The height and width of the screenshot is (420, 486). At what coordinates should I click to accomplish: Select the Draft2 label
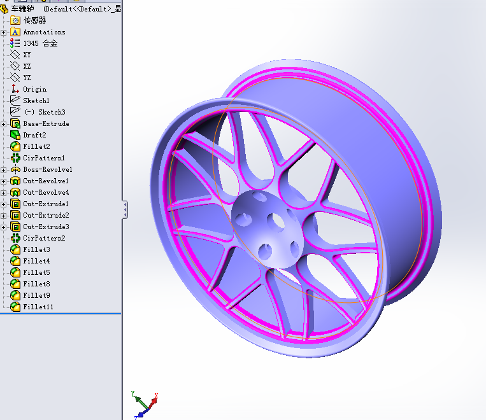pos(34,135)
